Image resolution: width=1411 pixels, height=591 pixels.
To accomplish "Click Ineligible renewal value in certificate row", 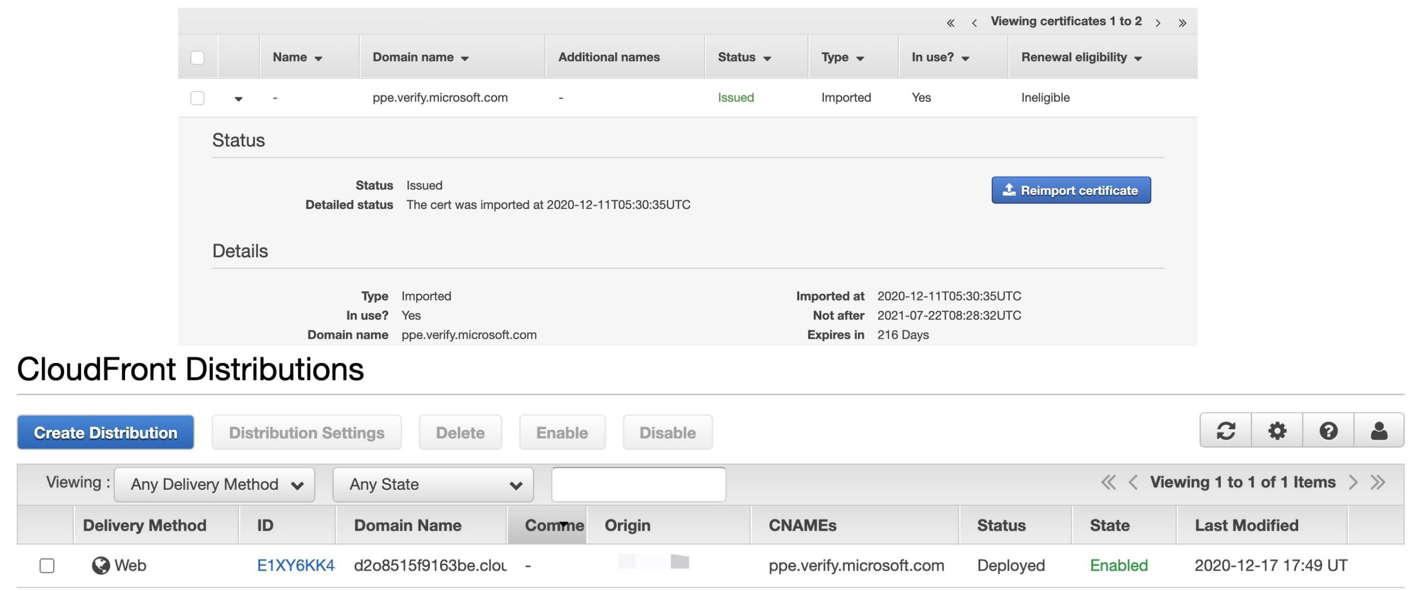I will [1045, 98].
